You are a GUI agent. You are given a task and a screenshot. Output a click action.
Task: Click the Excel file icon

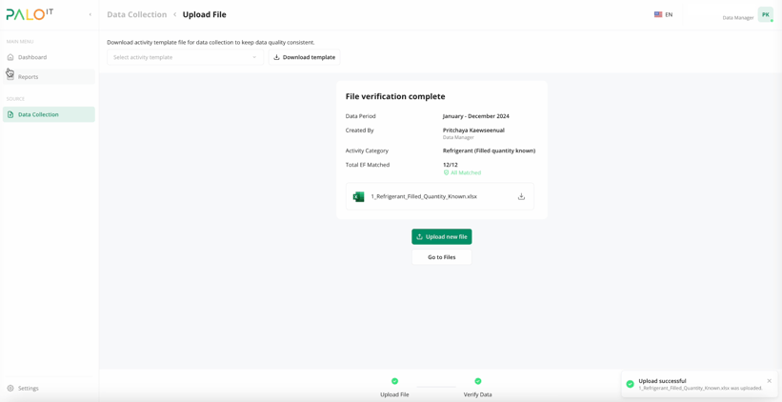click(x=358, y=196)
